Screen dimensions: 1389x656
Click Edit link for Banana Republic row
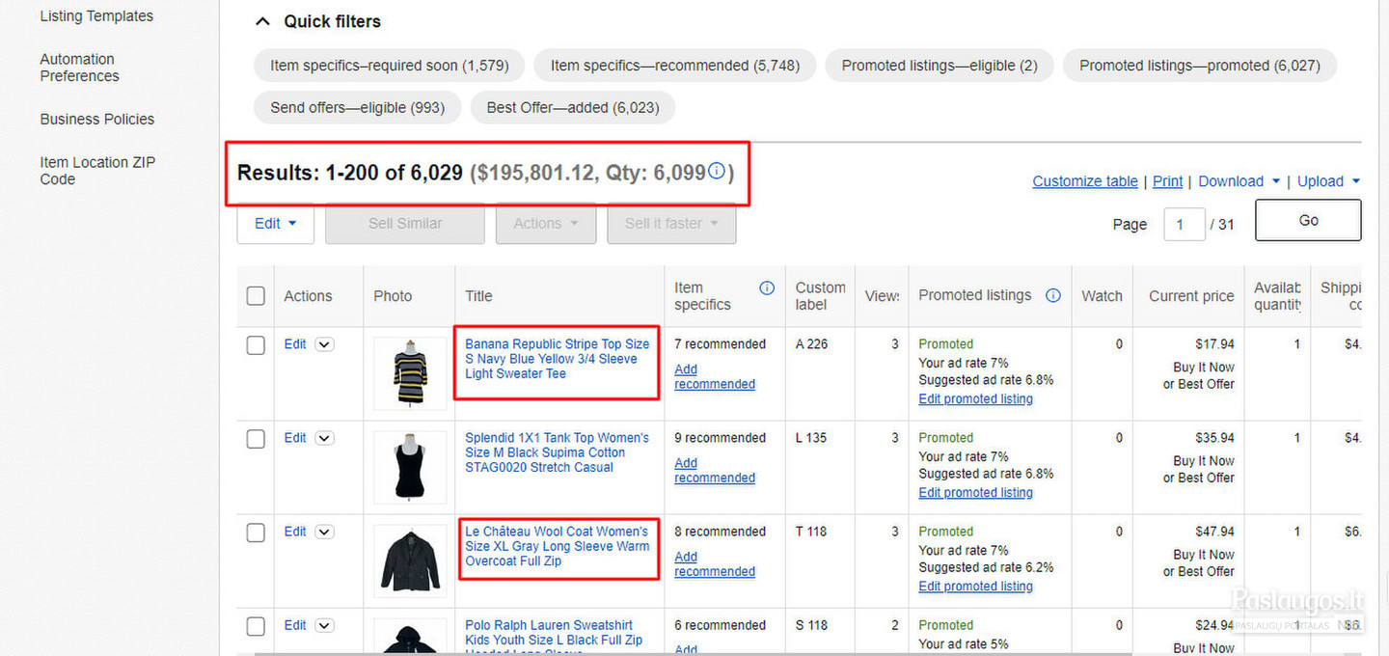pyautogui.click(x=295, y=344)
